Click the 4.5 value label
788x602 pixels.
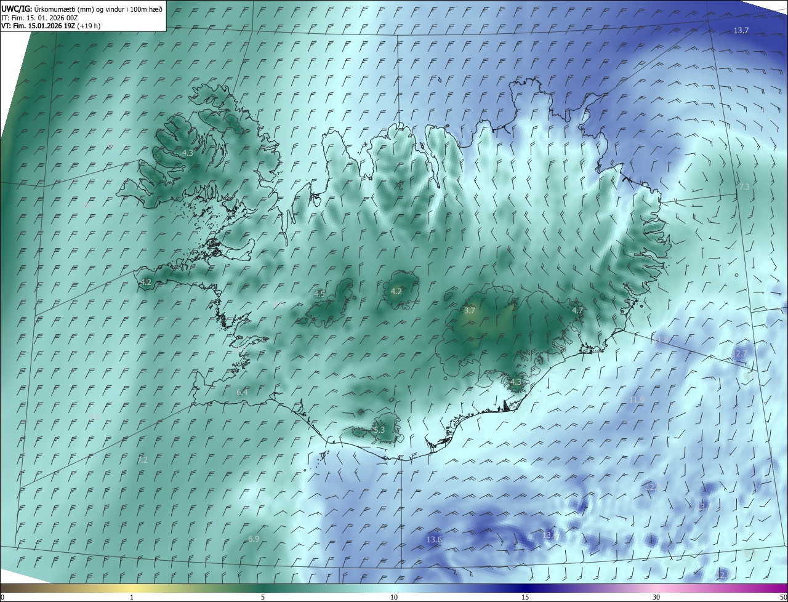point(320,294)
